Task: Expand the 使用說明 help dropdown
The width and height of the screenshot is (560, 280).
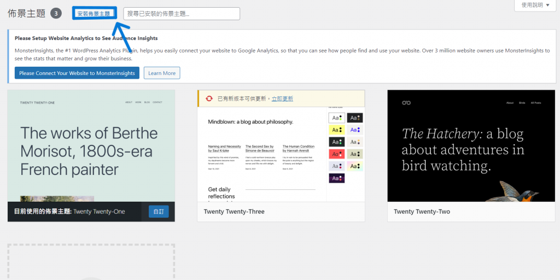Action: [x=536, y=5]
